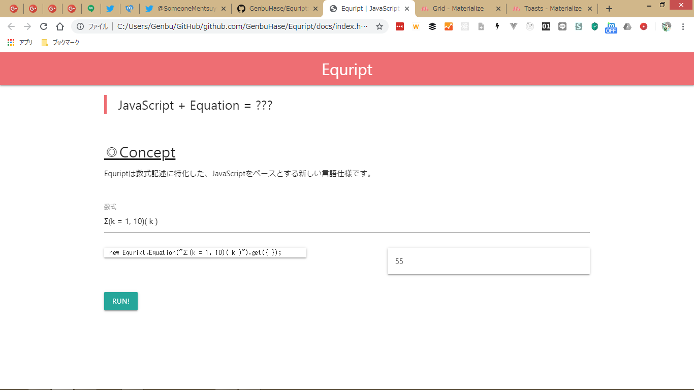Toggle the extension showing the OFF badge
This screenshot has height=390, width=694.
click(x=611, y=27)
